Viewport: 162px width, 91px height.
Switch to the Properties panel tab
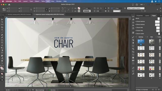click(x=139, y=16)
